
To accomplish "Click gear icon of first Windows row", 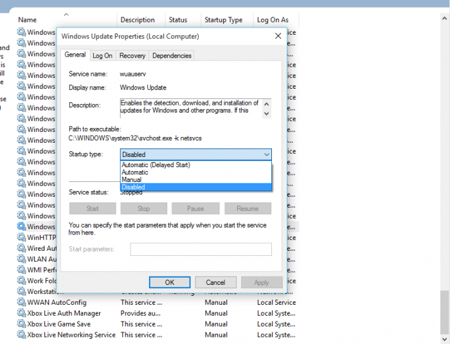I will [x=21, y=32].
